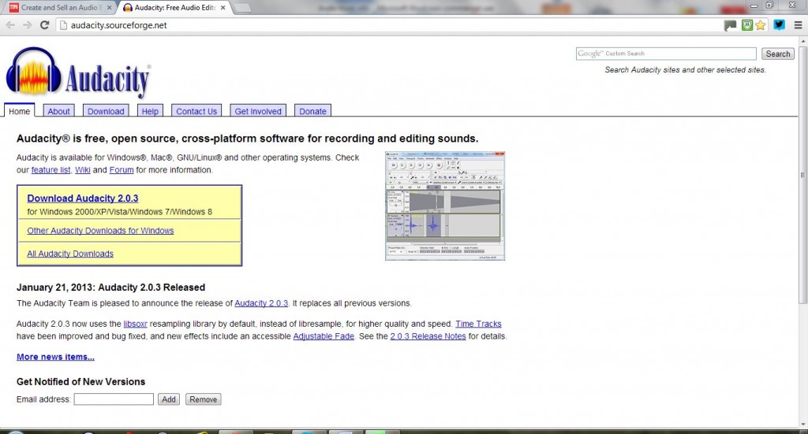The width and height of the screenshot is (808, 434).
Task: Follow the Wiki link
Action: point(82,169)
